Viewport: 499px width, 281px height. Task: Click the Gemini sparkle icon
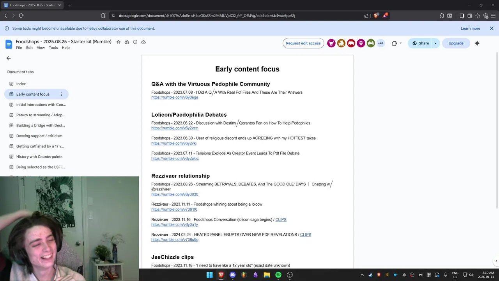tap(477, 43)
